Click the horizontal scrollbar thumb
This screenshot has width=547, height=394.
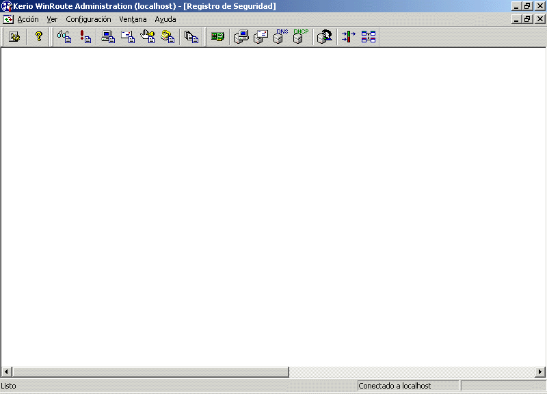[150, 371]
